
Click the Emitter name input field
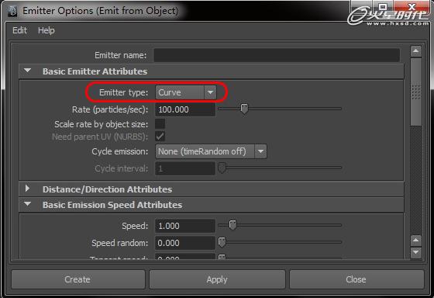click(x=276, y=55)
